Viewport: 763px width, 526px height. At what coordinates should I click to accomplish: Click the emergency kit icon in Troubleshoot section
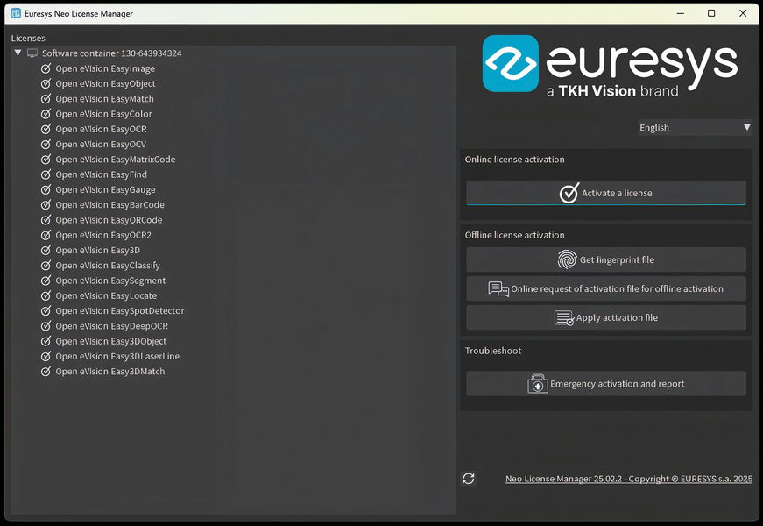click(540, 383)
